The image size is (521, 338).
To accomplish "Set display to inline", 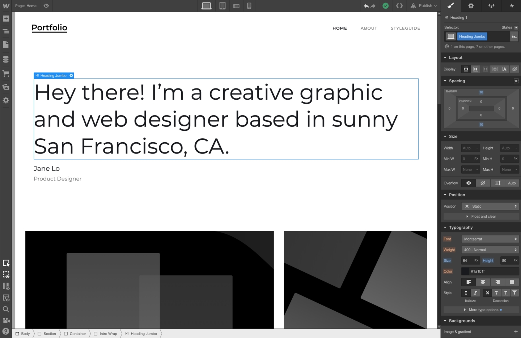I will pyautogui.click(x=505, y=69).
